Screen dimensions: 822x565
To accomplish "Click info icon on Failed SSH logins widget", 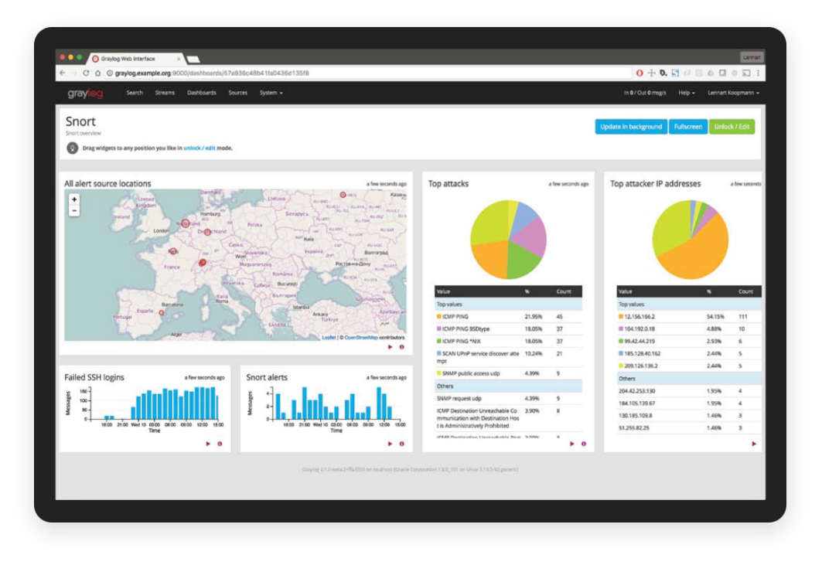I will pyautogui.click(x=220, y=444).
